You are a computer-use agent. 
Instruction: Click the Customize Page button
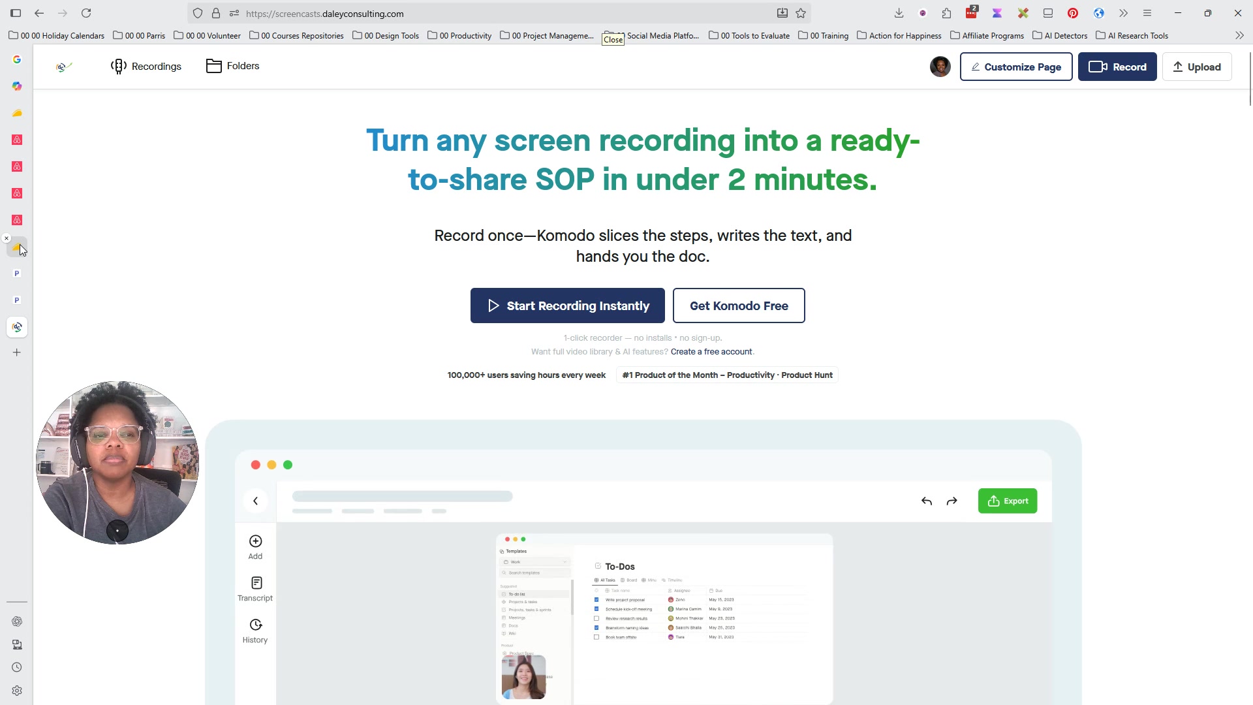(x=1016, y=67)
